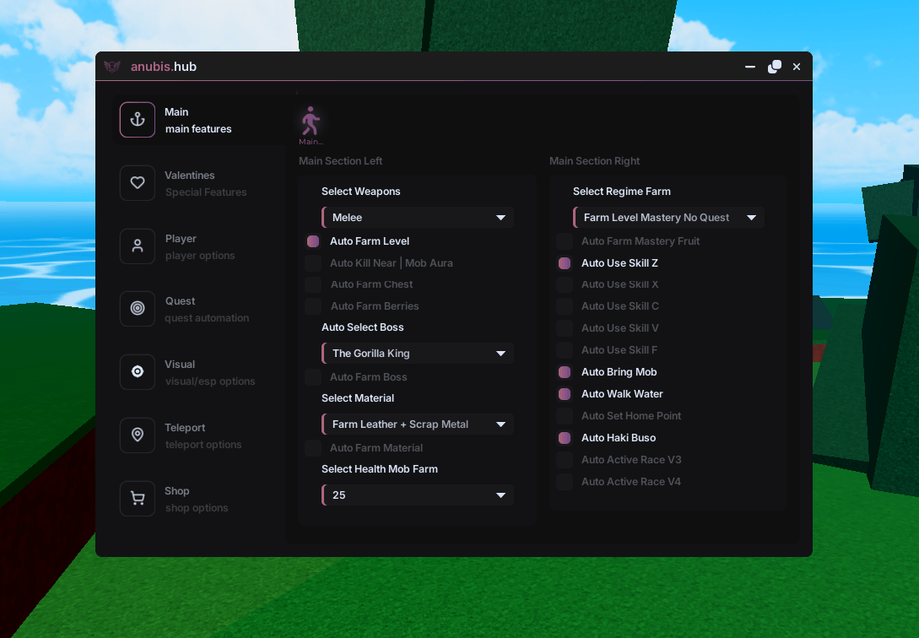Open the Select Regime Farm dropdown
The width and height of the screenshot is (919, 638).
coord(668,218)
